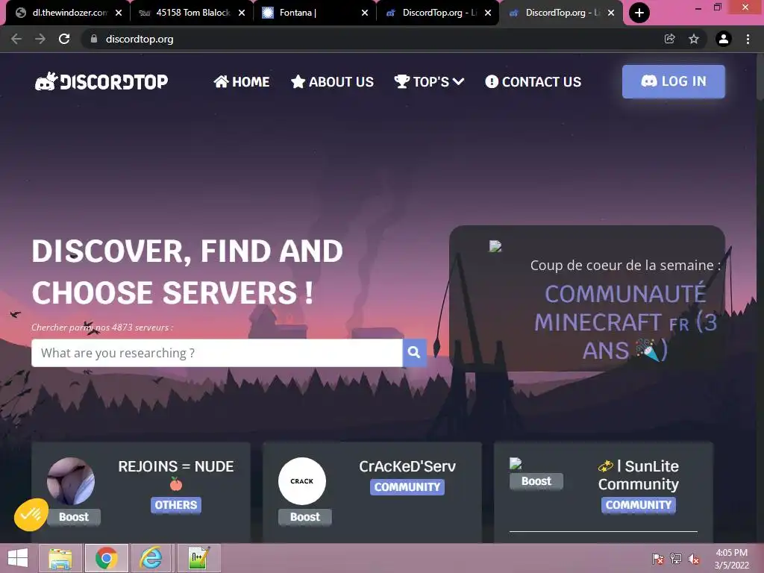Screen dimensions: 764x573
Task: Click the DiscordTop logo
Action: (101, 81)
